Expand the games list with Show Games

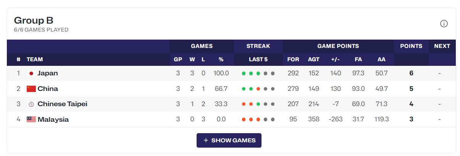point(229,140)
